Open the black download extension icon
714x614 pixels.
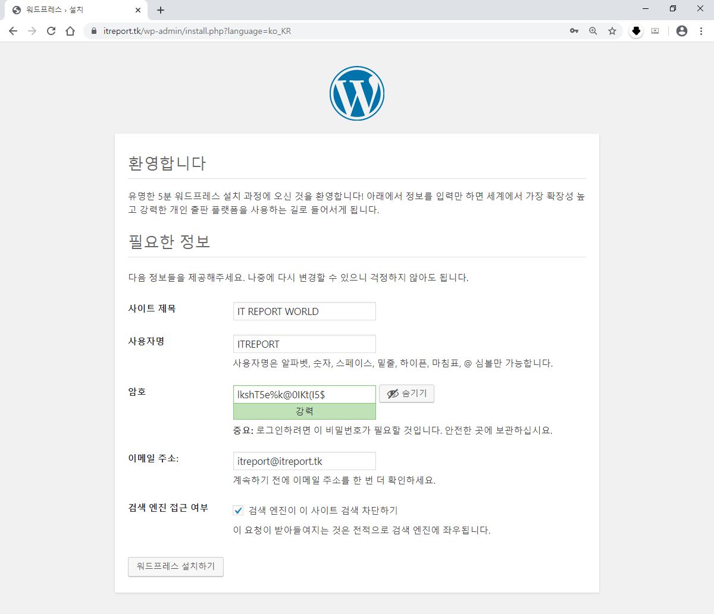pyautogui.click(x=636, y=31)
